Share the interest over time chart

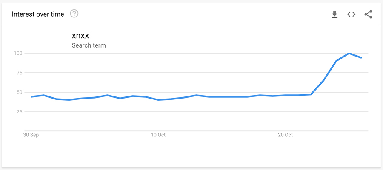click(x=368, y=14)
